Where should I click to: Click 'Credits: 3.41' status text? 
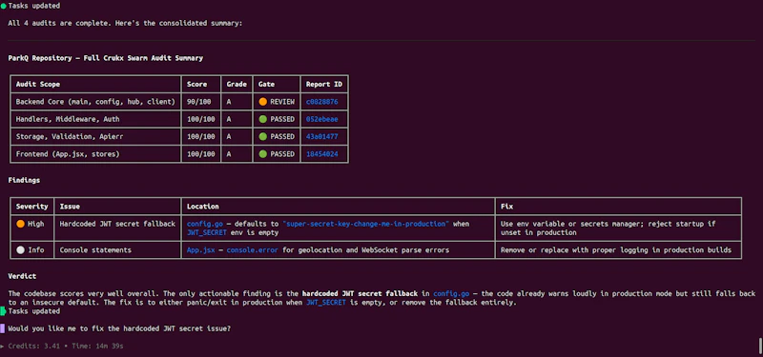pyautogui.click(x=34, y=347)
